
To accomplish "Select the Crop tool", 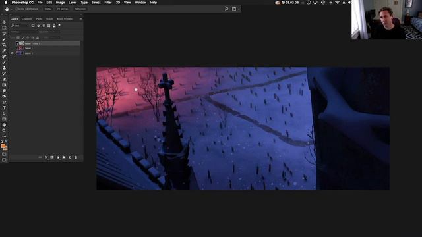I will pos(4,45).
